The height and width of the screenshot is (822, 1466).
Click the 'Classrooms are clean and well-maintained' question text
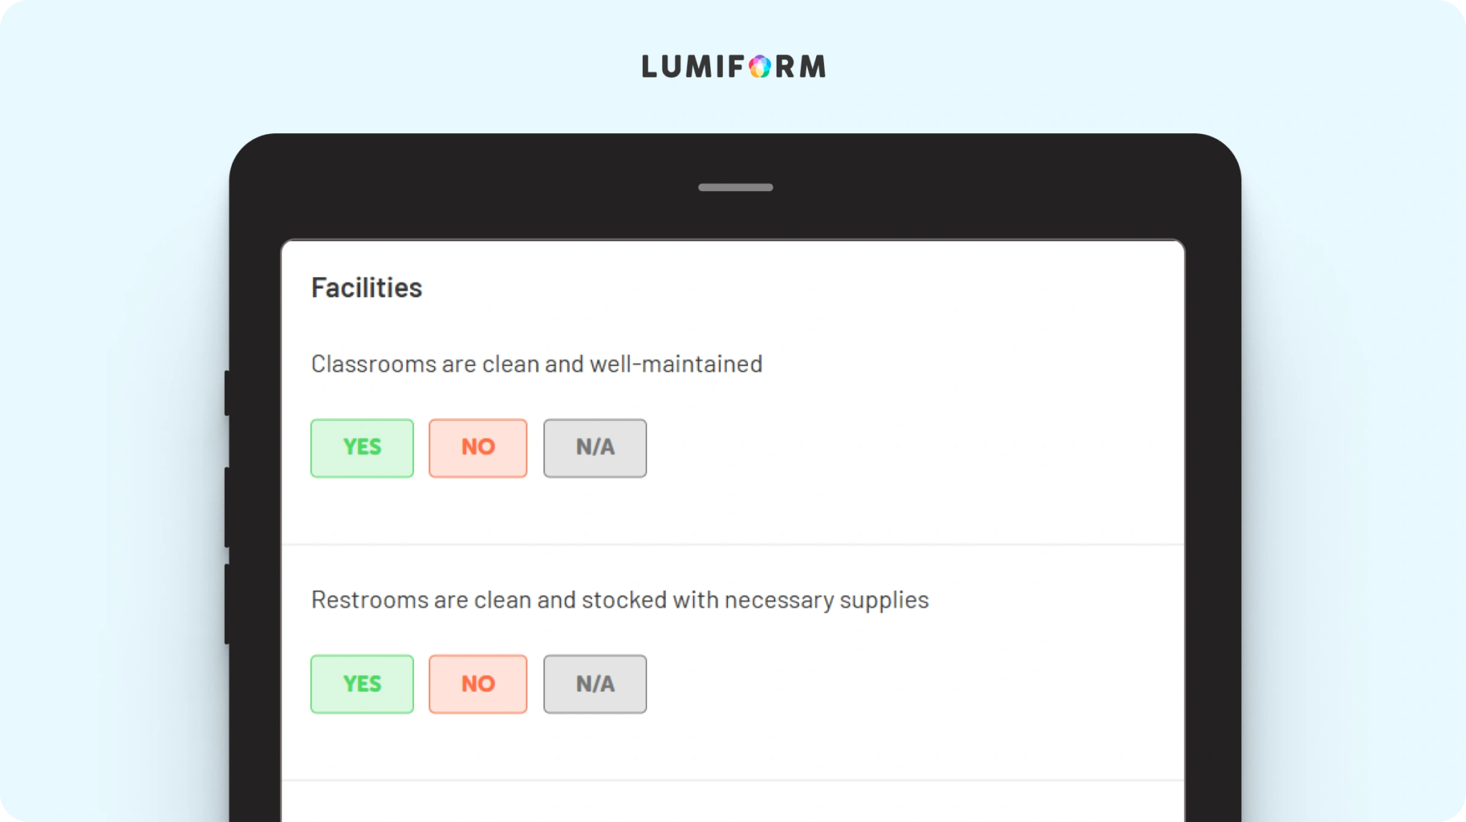537,364
